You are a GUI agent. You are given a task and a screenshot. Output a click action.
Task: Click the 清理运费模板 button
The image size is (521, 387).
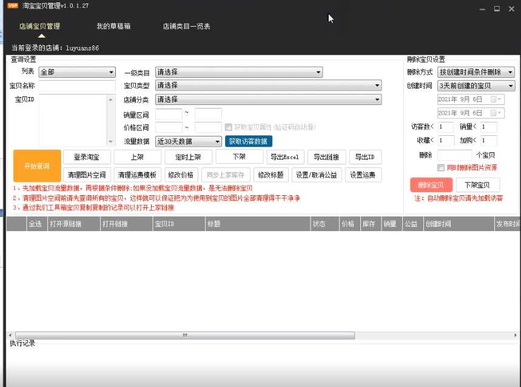137,175
